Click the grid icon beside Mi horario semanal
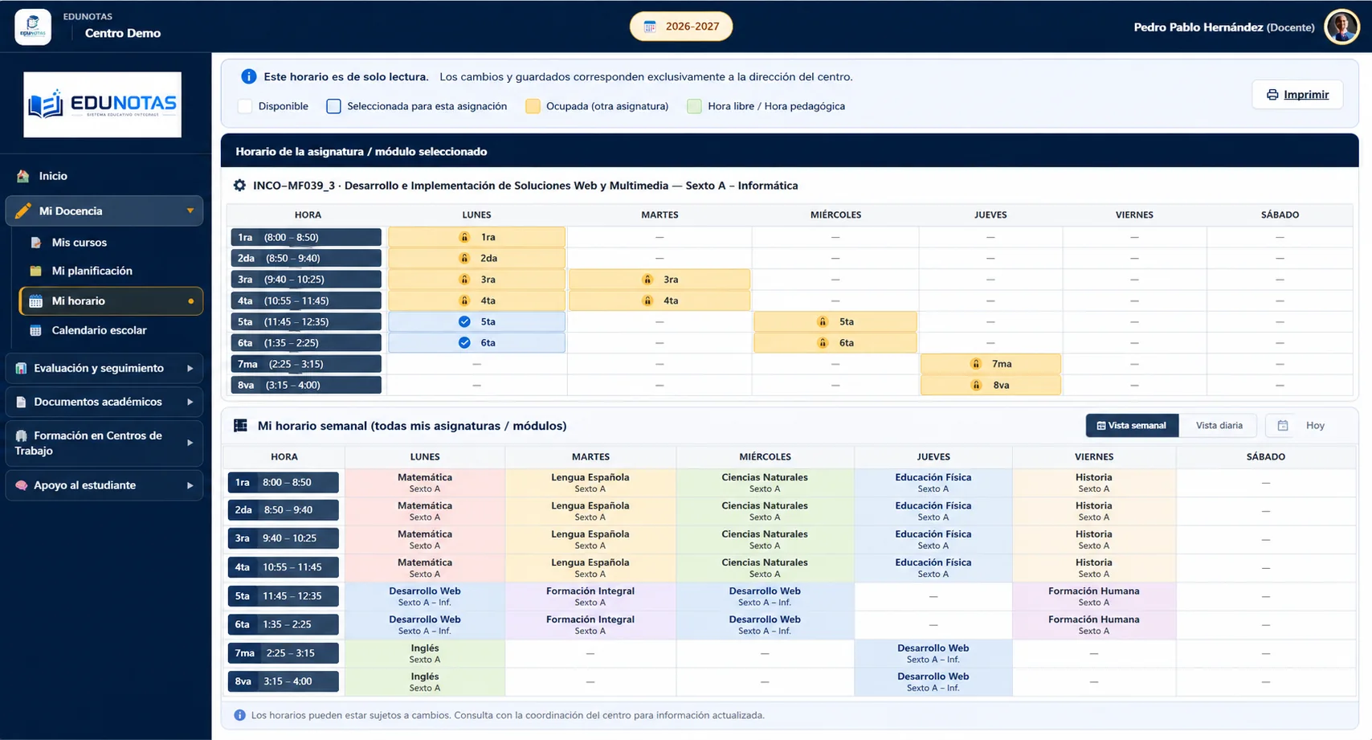The height and width of the screenshot is (740, 1372). (240, 426)
